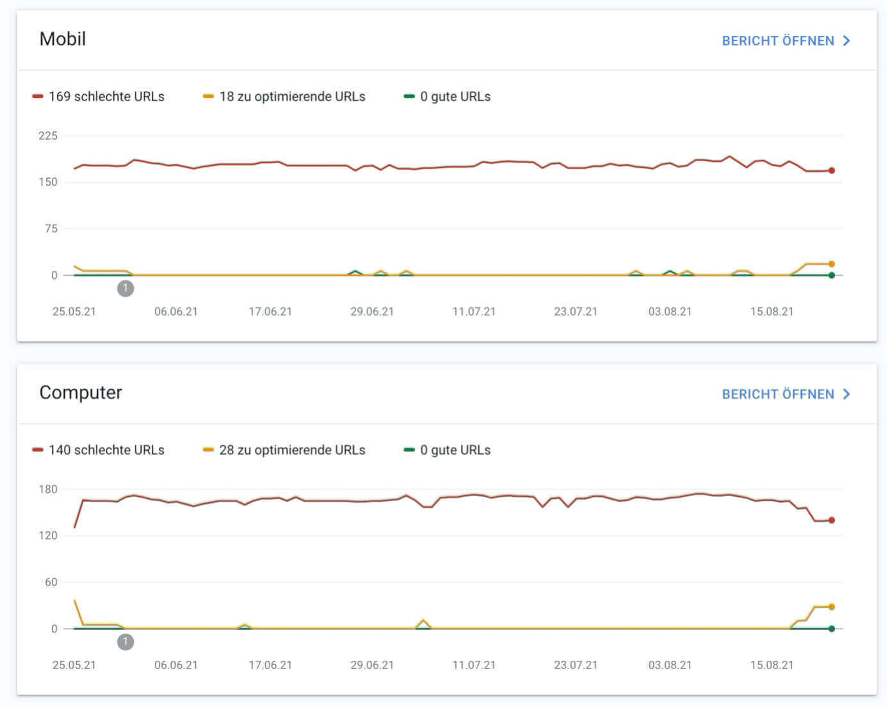Click the 06.06.21 date label on Computer chart
Viewport: 890px width, 710px height.
pos(176,665)
